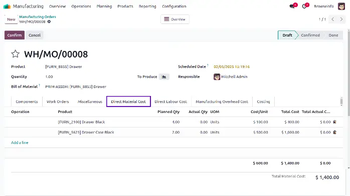Switch to the Direct Labour Cost tab

pos(171,101)
